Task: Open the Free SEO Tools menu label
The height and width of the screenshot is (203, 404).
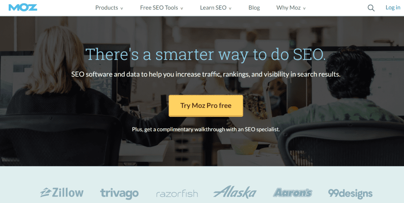Action: [159, 8]
